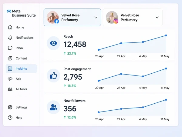Click the Content document icon
This screenshot has height=137, width=182.
[x=10, y=58]
